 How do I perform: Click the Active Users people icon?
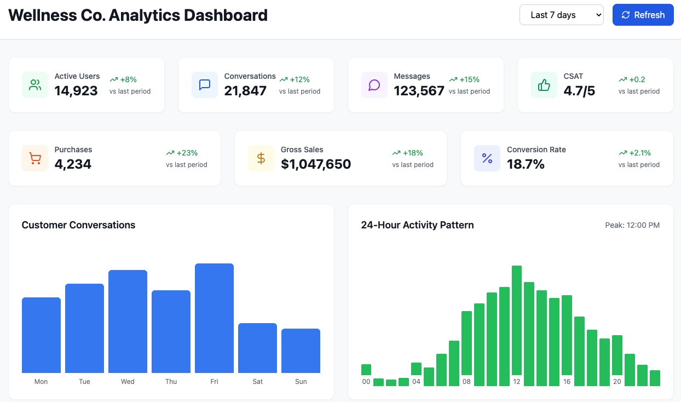(x=35, y=84)
